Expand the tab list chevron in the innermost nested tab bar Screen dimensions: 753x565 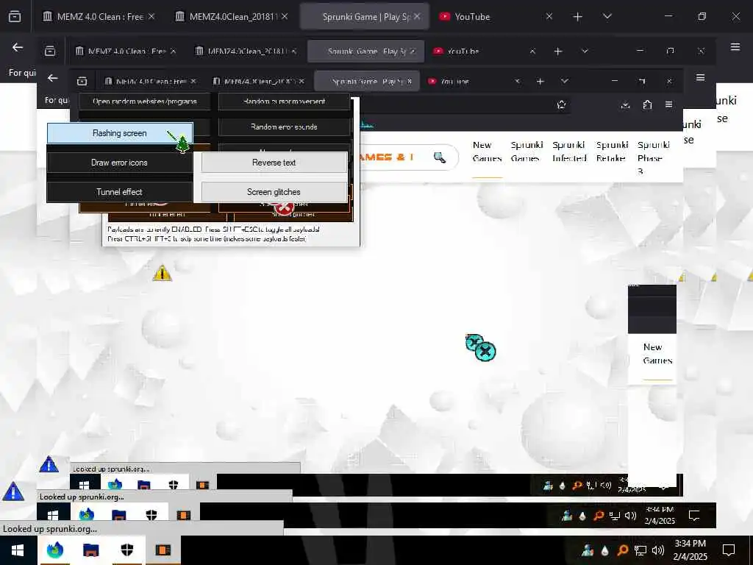coord(564,81)
